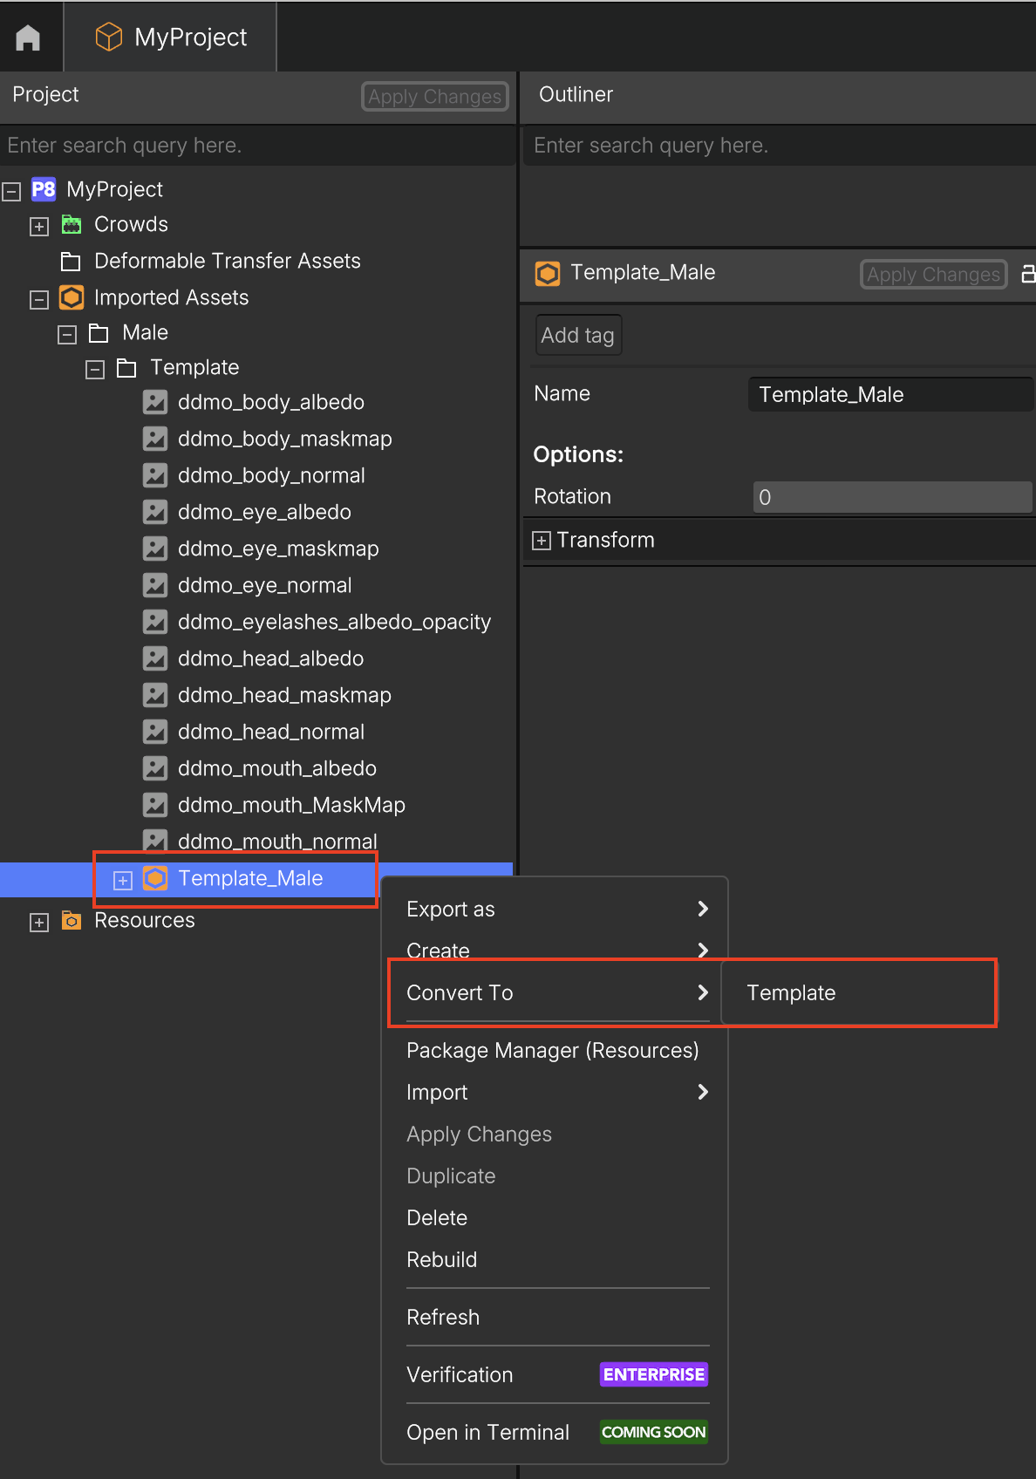Image resolution: width=1036 pixels, height=1479 pixels.
Task: Click the lock icon beside properties Apply Changes
Action: click(x=1029, y=274)
